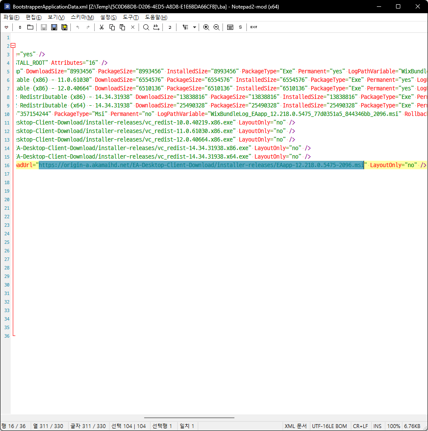The height and width of the screenshot is (431, 428).
Task: Click the UTF-16LE BOM encoding status entry
Action: tap(330, 426)
